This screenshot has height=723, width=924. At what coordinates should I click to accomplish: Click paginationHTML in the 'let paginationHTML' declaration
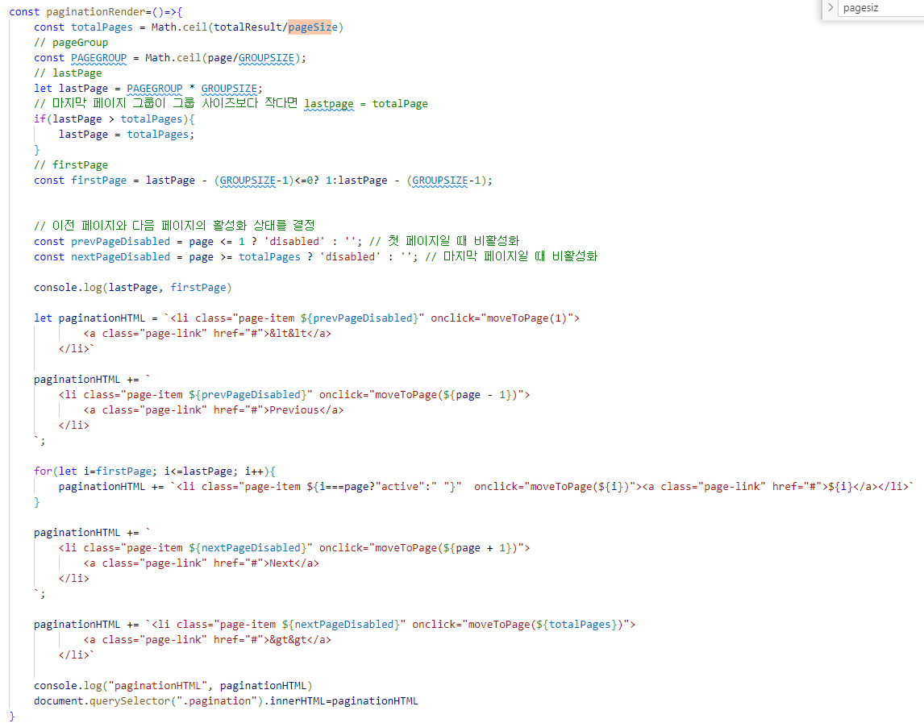[x=102, y=318]
